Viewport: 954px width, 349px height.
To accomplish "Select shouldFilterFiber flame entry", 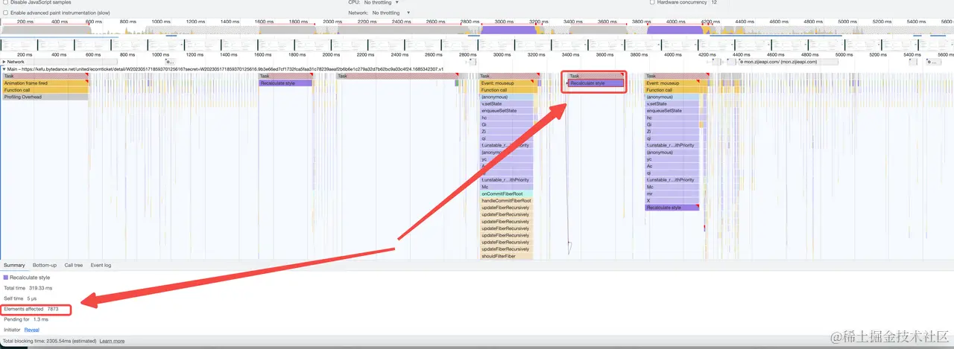I will point(506,256).
